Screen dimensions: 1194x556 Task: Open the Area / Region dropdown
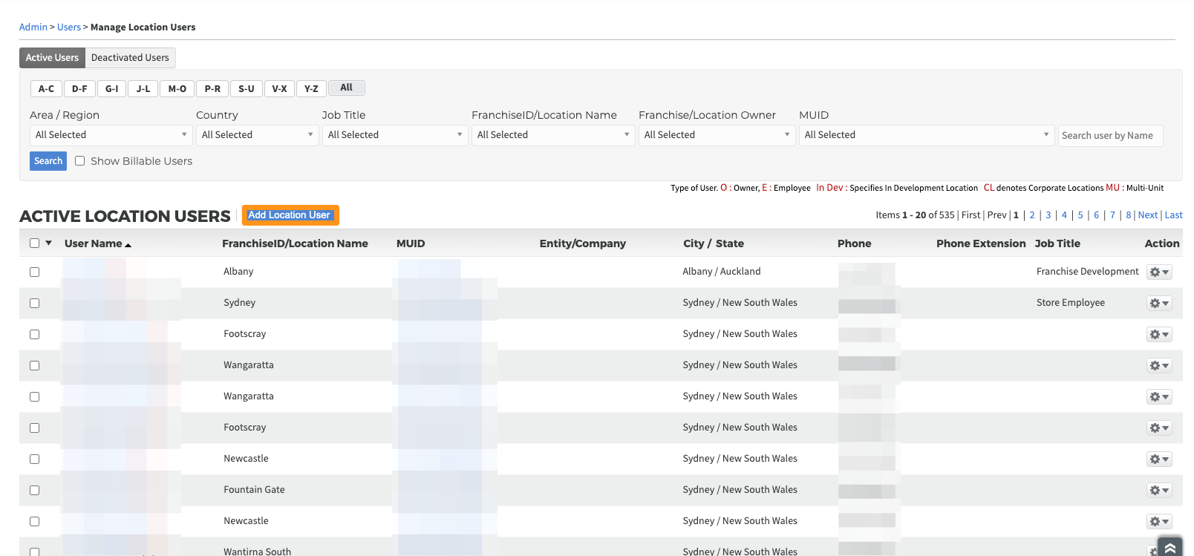pyautogui.click(x=111, y=135)
